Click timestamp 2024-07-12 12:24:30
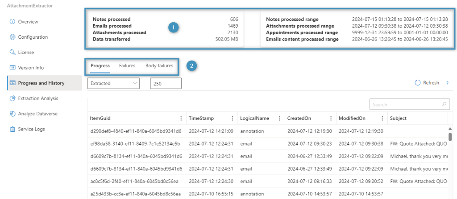Screen dimensions: 457x199 tap(211, 181)
